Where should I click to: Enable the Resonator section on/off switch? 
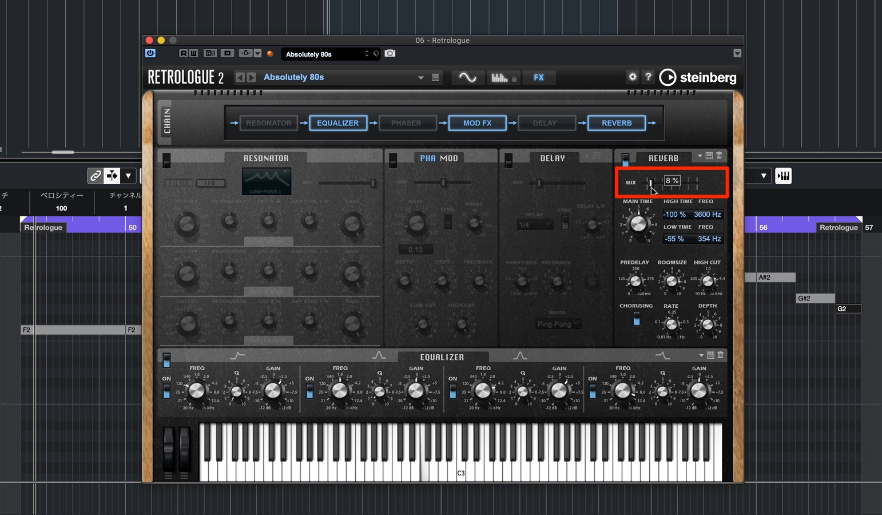click(x=166, y=161)
